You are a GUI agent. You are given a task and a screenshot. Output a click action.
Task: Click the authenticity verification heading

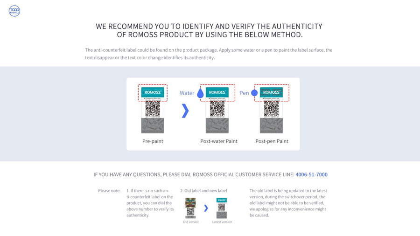click(209, 30)
